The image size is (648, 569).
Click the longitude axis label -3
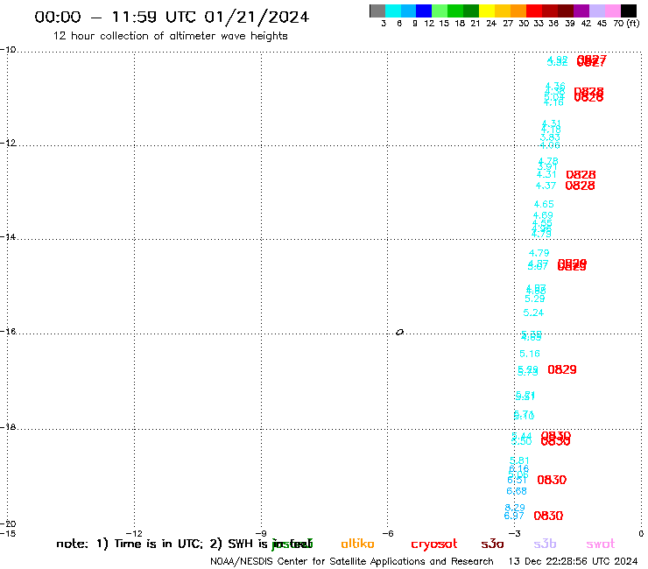(x=514, y=533)
